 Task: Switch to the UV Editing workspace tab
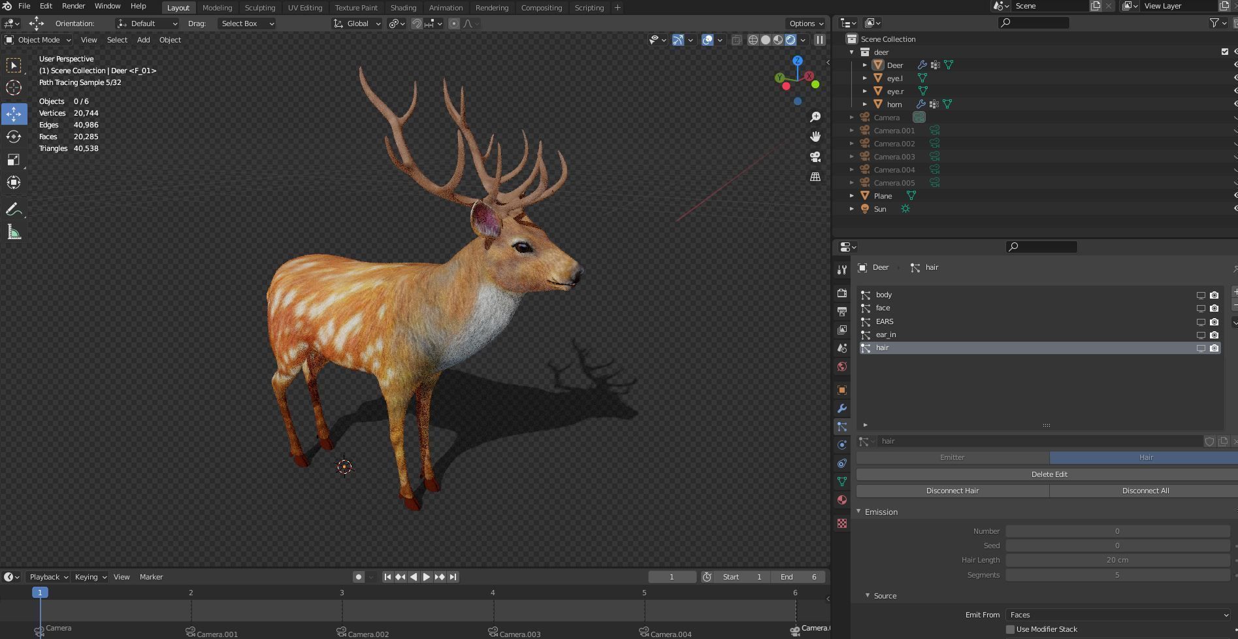[305, 8]
